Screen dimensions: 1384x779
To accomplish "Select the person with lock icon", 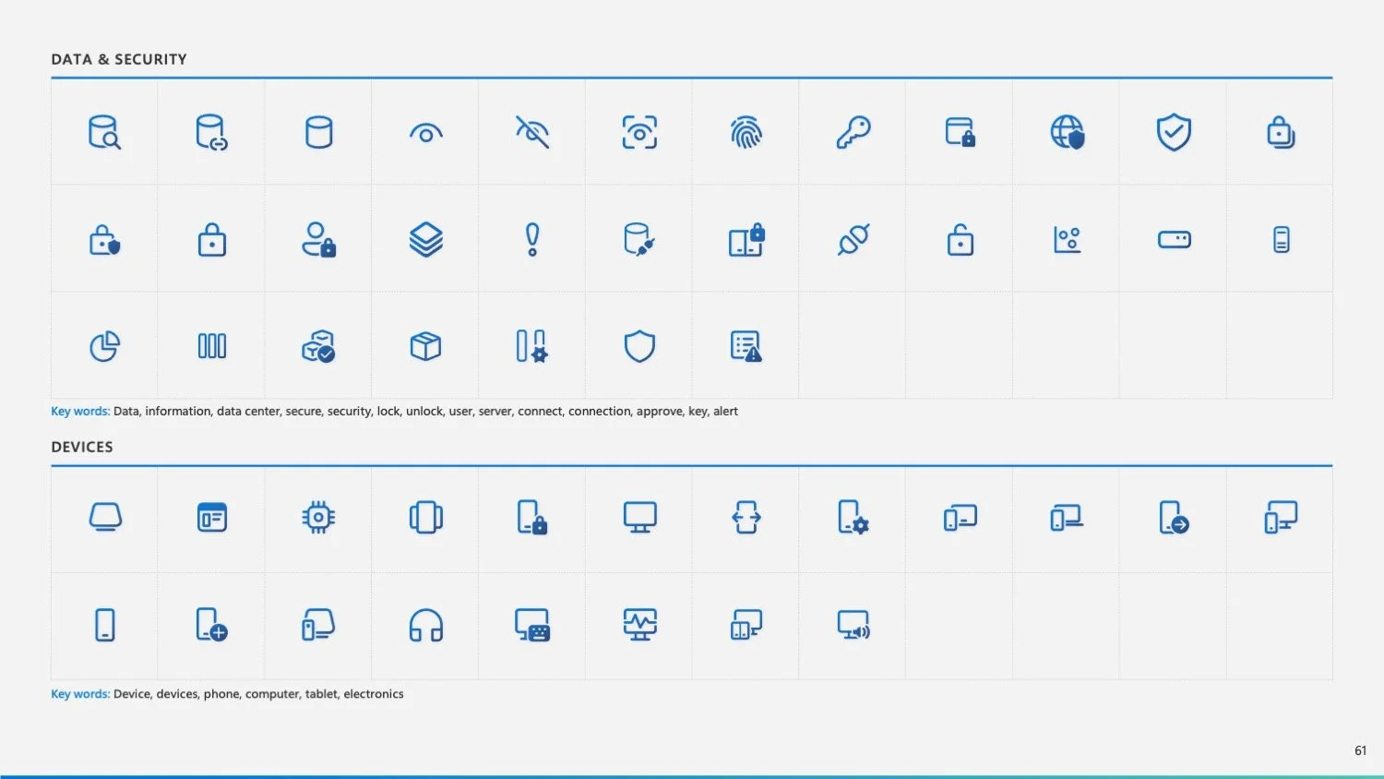I will point(318,239).
